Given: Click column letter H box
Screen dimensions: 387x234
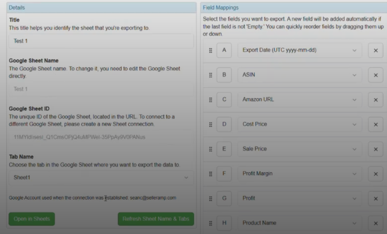Looking at the screenshot, I should pos(224,223).
